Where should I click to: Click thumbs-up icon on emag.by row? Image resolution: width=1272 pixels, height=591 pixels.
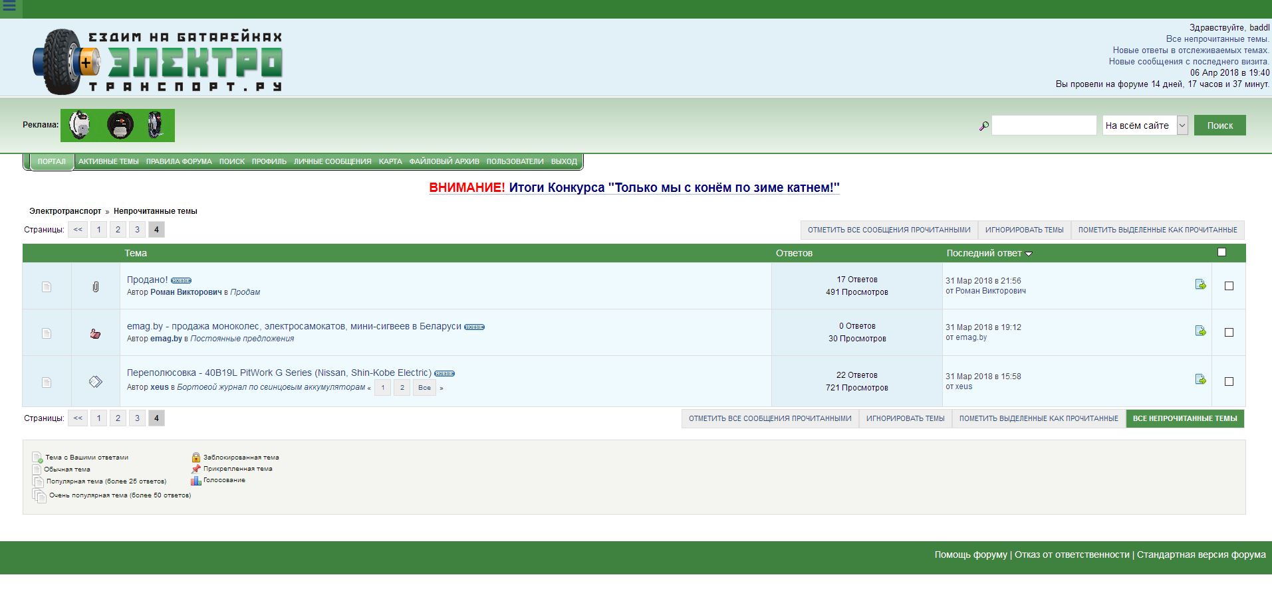95,334
